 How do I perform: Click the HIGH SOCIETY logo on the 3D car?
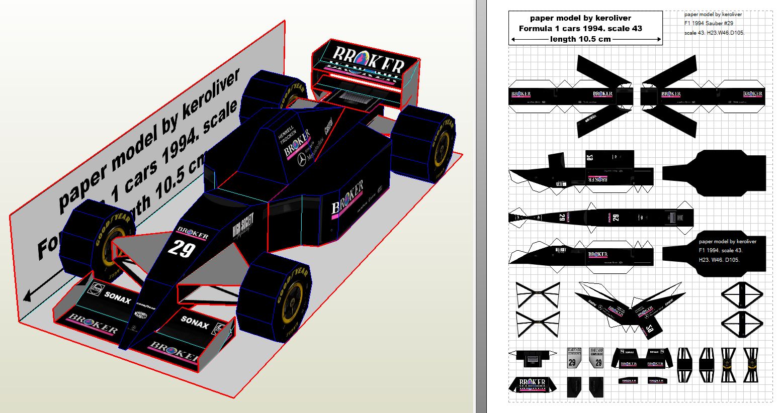[243, 225]
